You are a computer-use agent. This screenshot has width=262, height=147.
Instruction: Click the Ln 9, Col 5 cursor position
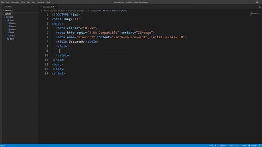coord(213,145)
